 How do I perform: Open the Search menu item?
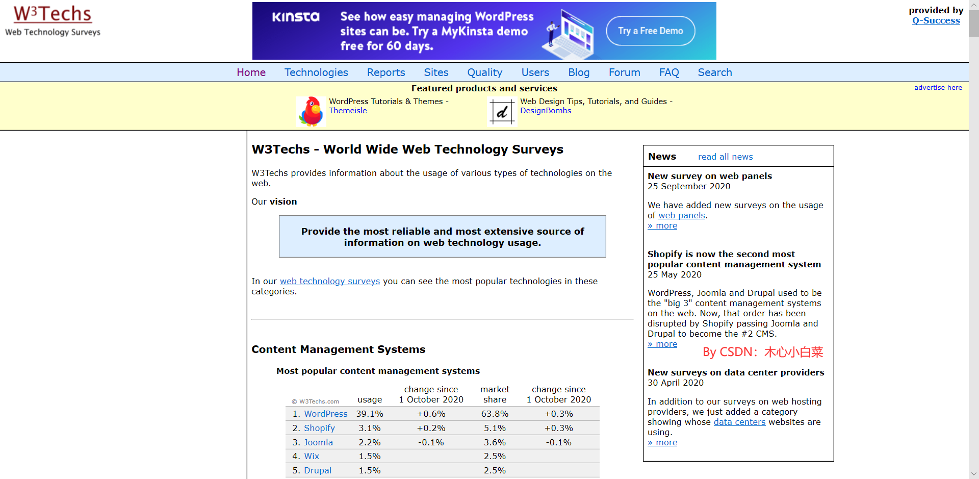click(715, 72)
